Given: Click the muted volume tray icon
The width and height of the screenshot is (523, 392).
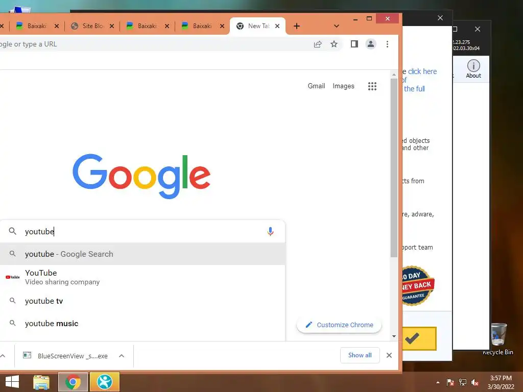Looking at the screenshot, I should pos(475,382).
